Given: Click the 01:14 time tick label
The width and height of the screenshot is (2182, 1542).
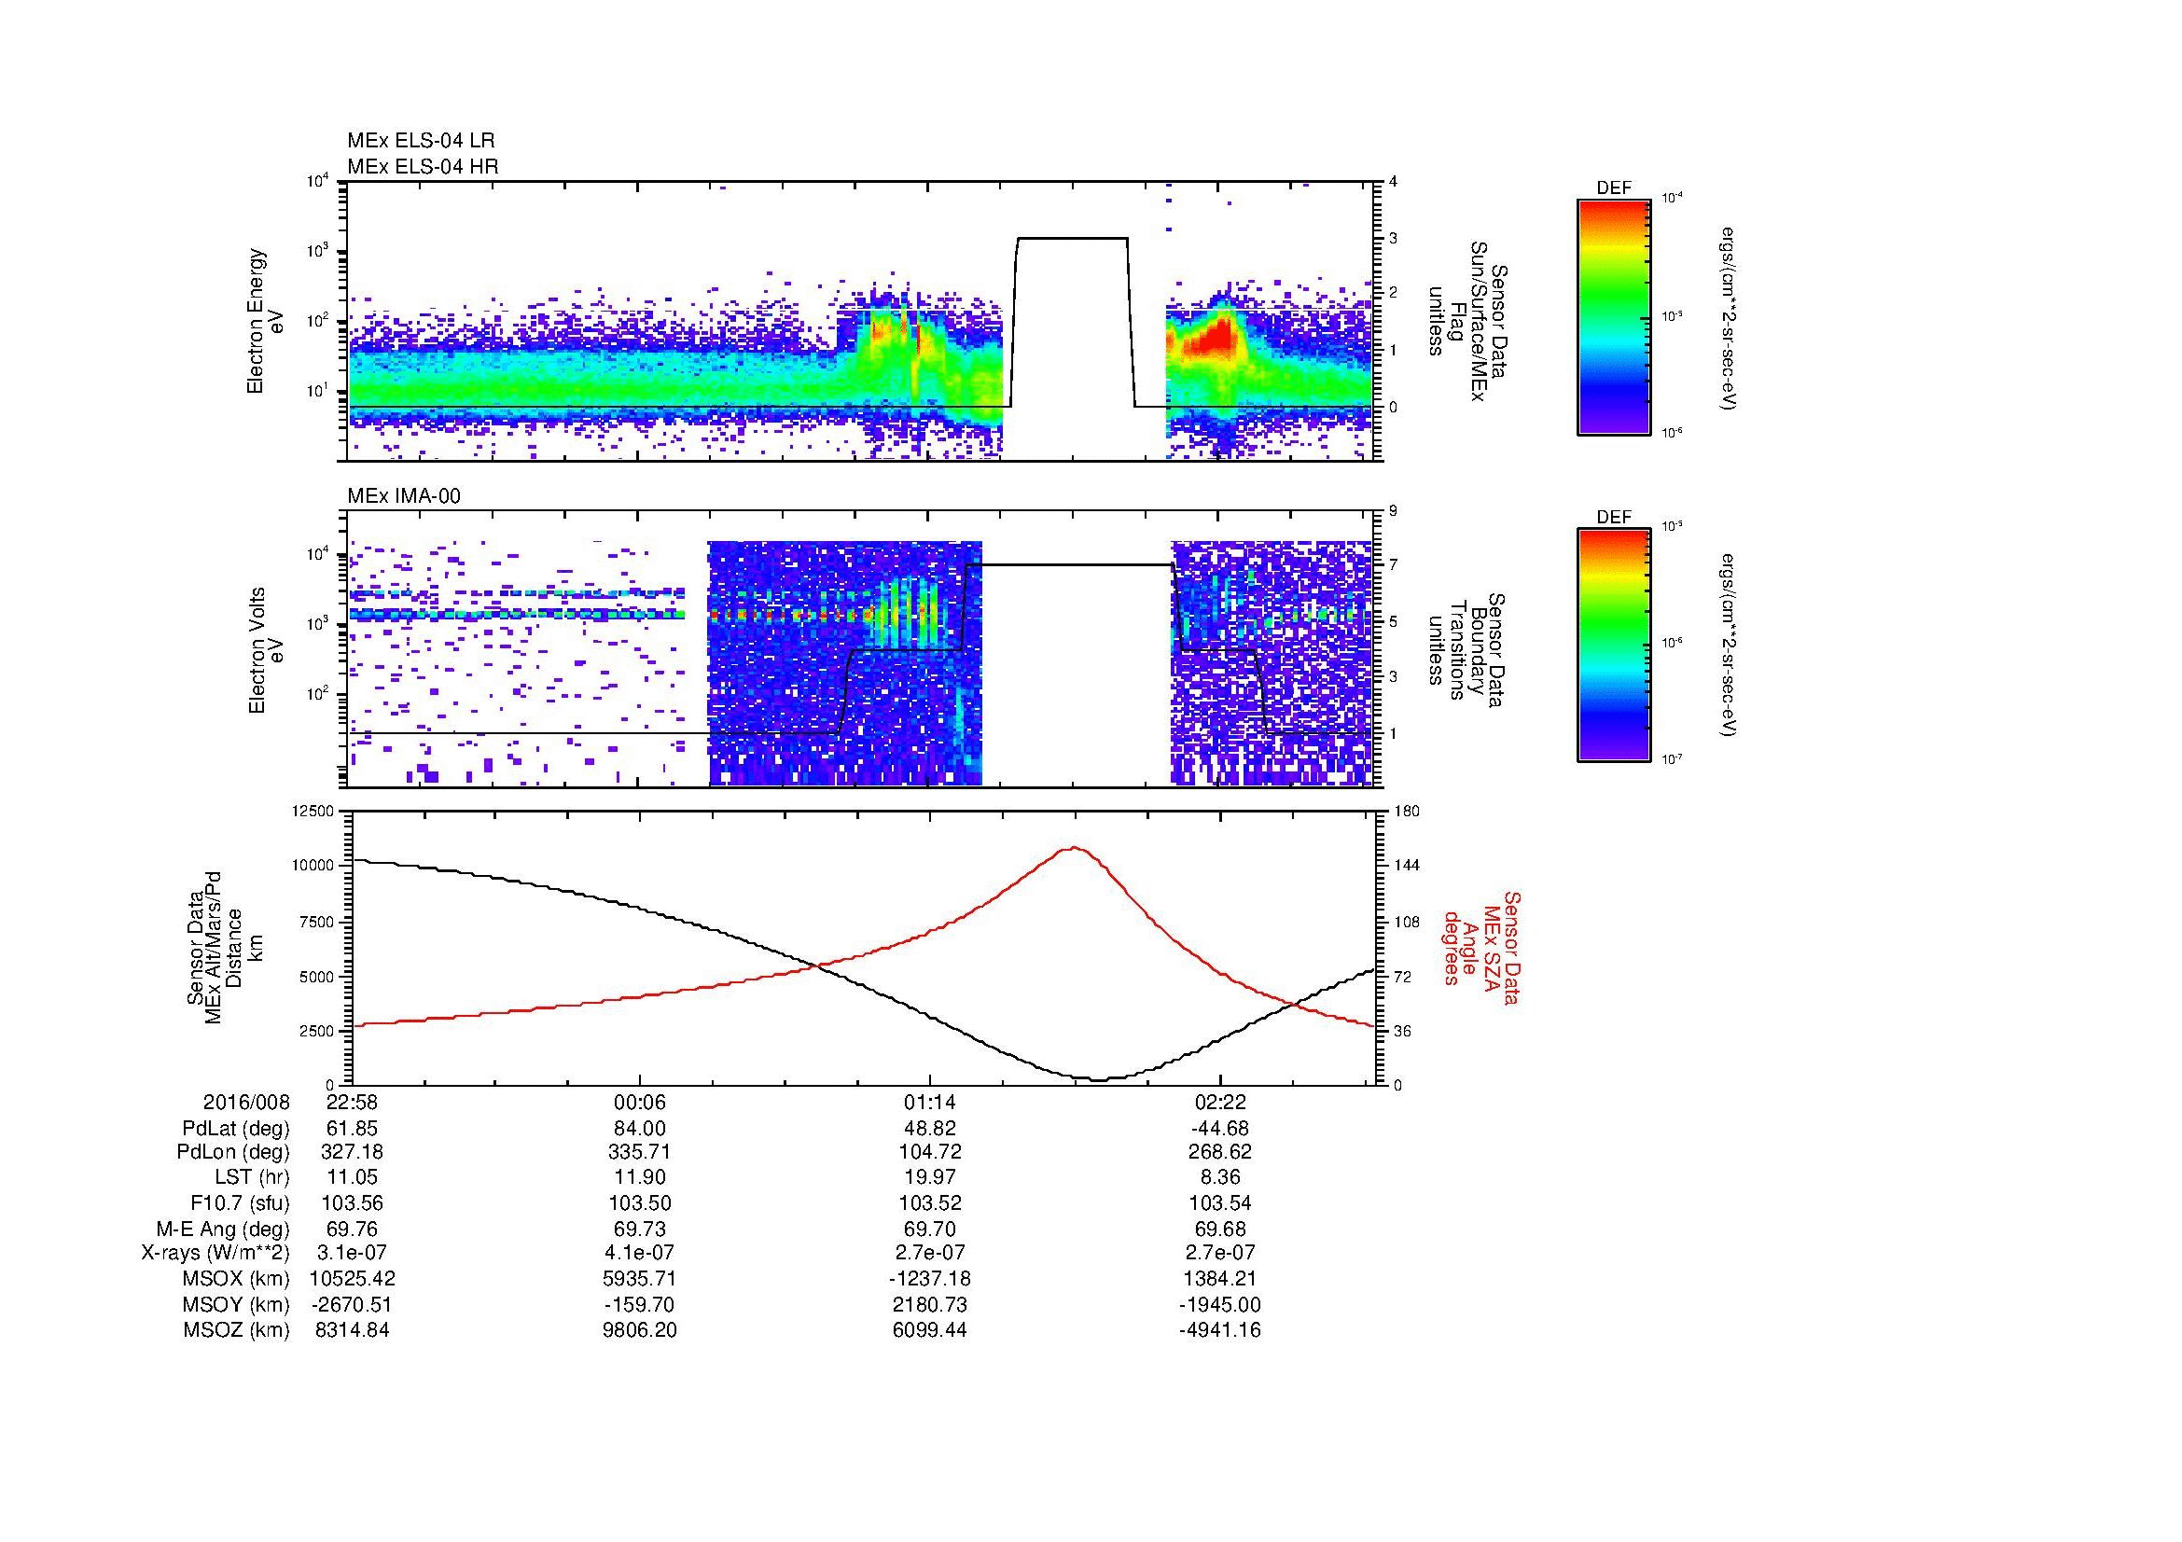Looking at the screenshot, I should [930, 1102].
